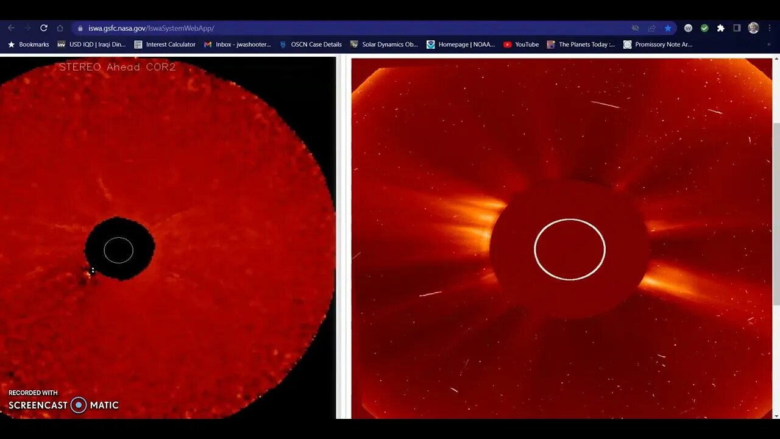Click the scrollbar up arrow
This screenshot has width=780, height=439.
pyautogui.click(x=776, y=59)
